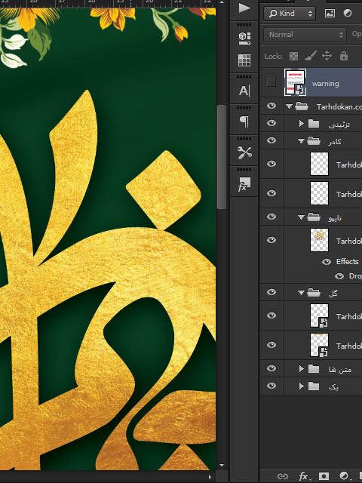
Task: Open the Actions panel play icon
Action: coord(244,8)
